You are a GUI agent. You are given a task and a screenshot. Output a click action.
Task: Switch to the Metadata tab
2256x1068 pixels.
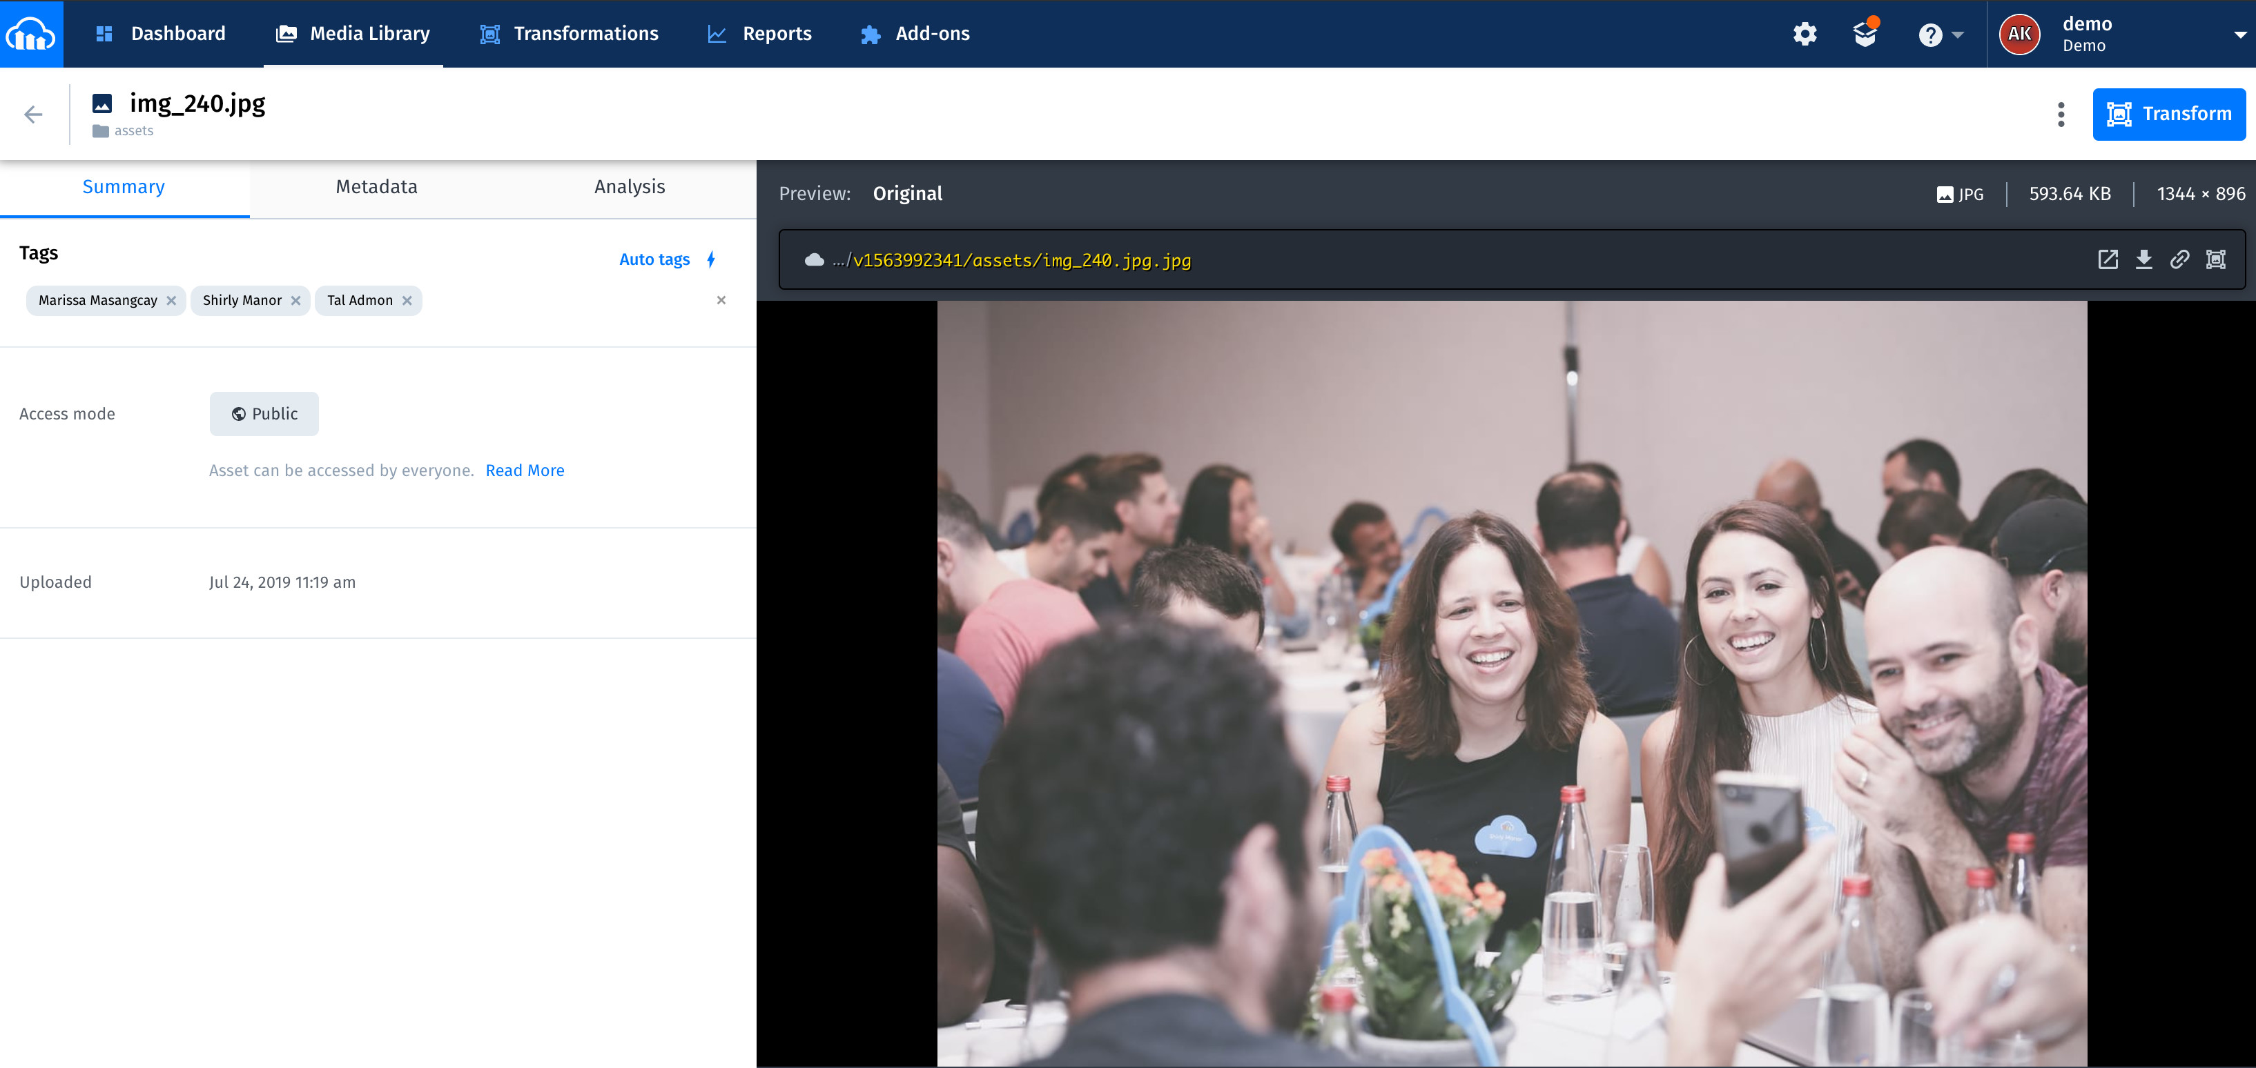tap(377, 186)
